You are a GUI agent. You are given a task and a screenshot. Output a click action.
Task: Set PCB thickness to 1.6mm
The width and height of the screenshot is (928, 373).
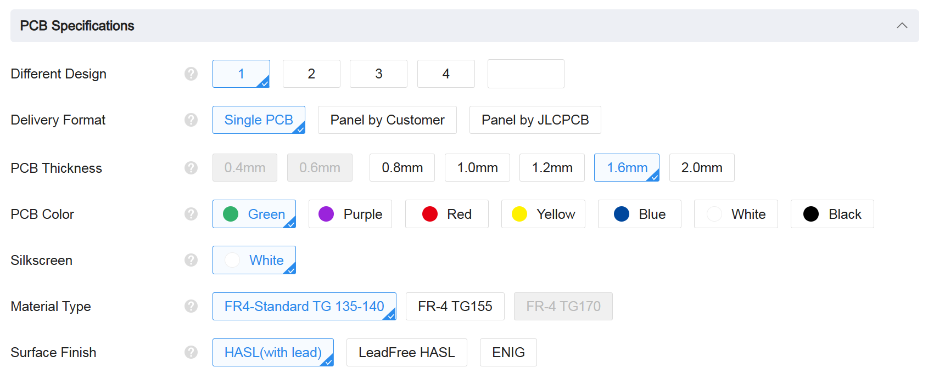coord(627,167)
